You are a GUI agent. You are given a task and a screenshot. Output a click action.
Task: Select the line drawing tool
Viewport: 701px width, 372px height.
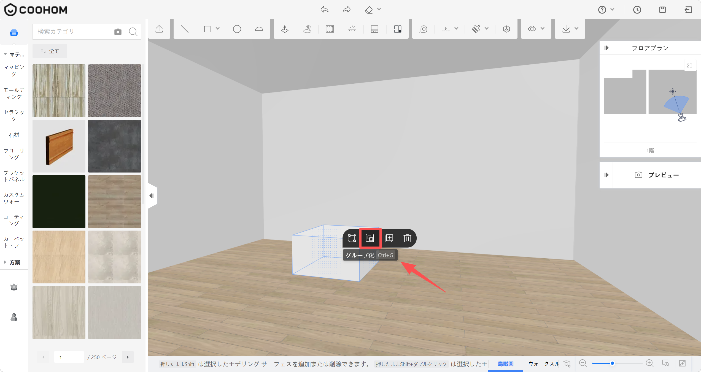point(184,29)
